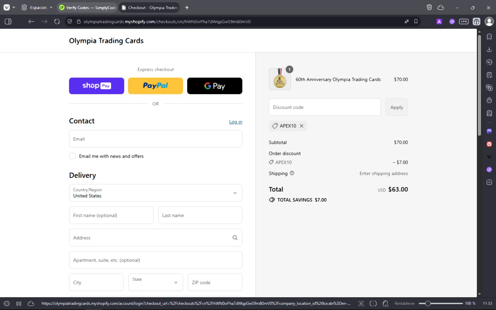This screenshot has width=496, height=310.
Task: Open the Translate side panel
Action: pyautogui.click(x=489, y=88)
